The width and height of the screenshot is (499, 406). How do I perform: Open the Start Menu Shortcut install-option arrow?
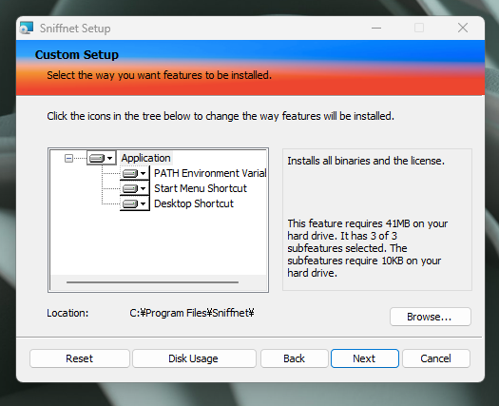pos(144,188)
